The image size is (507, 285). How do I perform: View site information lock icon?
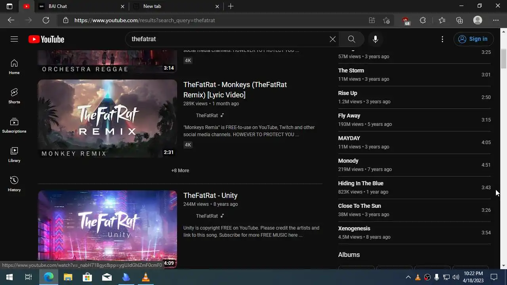click(x=66, y=20)
